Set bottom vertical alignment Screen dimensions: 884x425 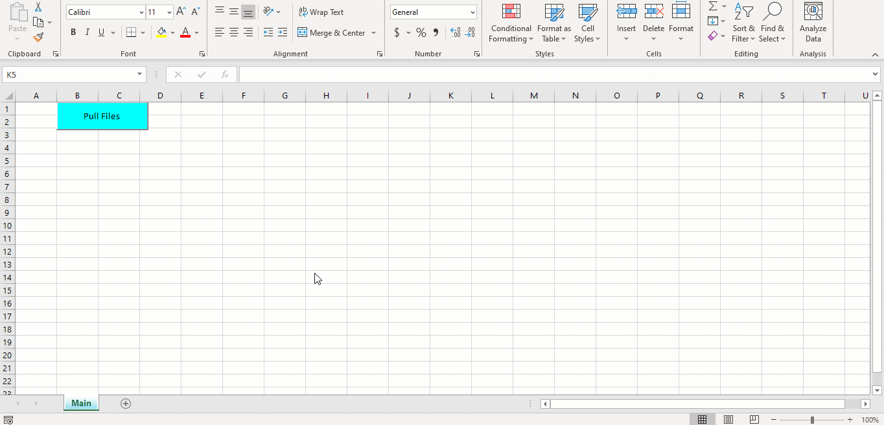(248, 12)
